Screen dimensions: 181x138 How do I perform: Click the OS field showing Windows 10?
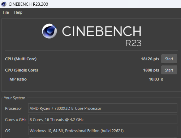pyautogui.click(x=103, y=131)
